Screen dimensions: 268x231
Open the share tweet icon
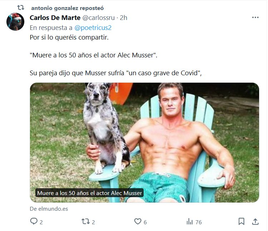[x=255, y=221]
